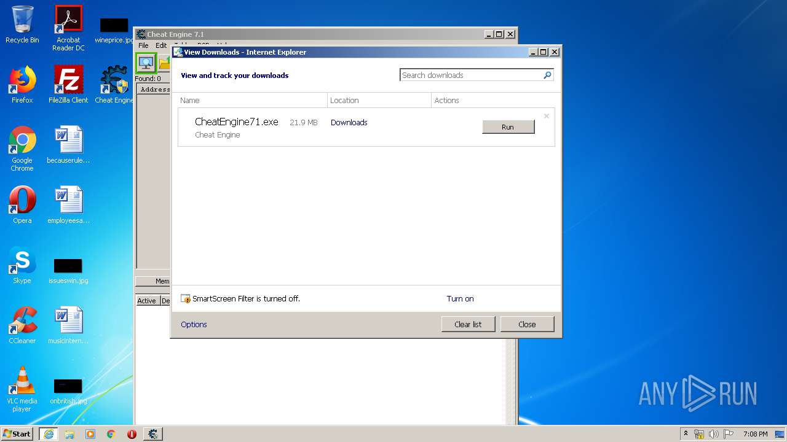Image resolution: width=787 pixels, height=442 pixels.
Task: Select the onbritish.jpg desktop file
Action: coord(68,392)
